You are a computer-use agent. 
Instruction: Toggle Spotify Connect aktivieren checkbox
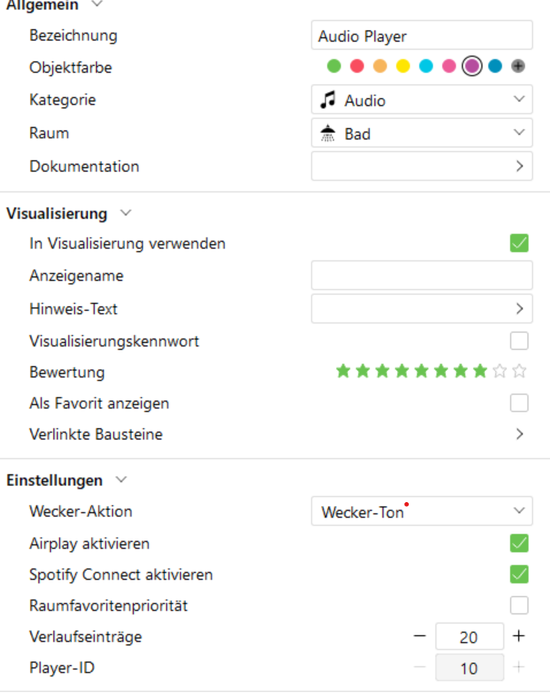click(x=519, y=574)
